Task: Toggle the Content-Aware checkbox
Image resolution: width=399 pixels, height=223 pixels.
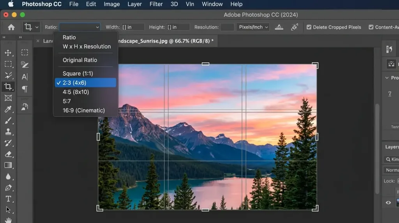Action: point(371,27)
